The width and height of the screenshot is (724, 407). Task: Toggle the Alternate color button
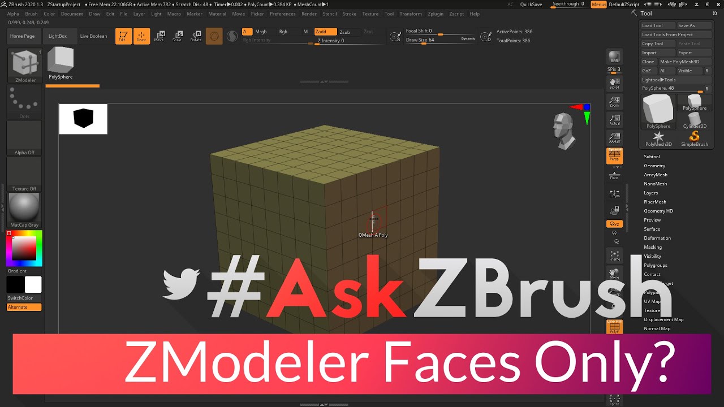click(x=24, y=307)
